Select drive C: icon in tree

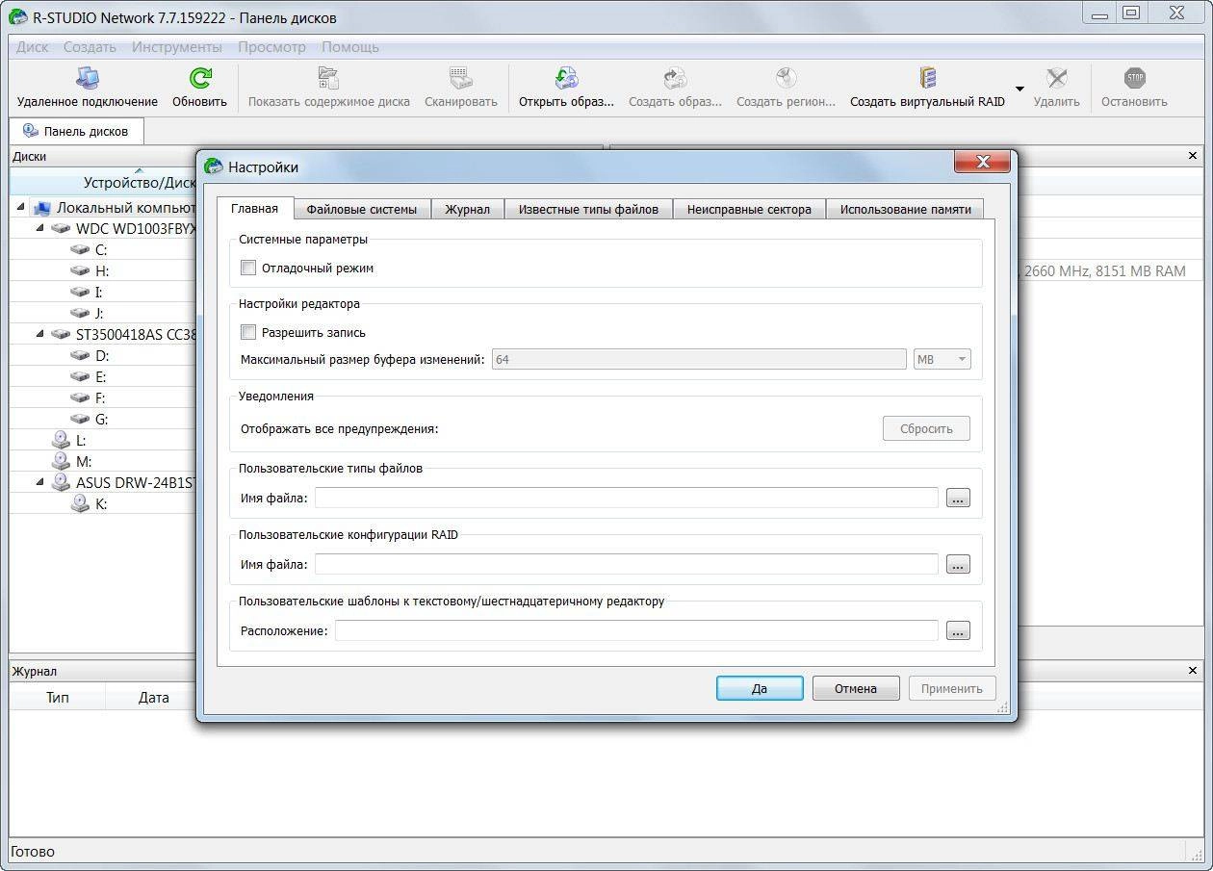[80, 249]
